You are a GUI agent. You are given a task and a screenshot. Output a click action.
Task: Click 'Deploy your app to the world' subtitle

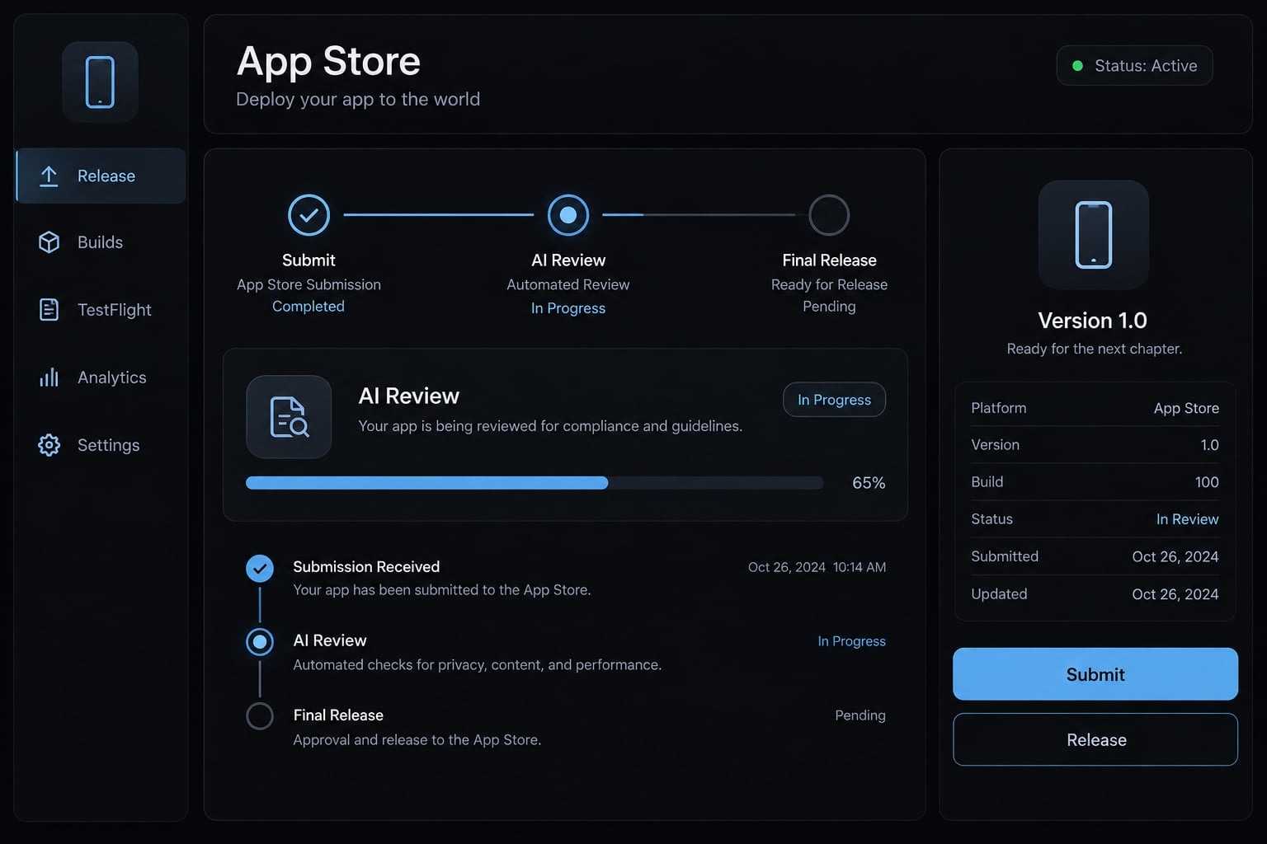tap(358, 99)
